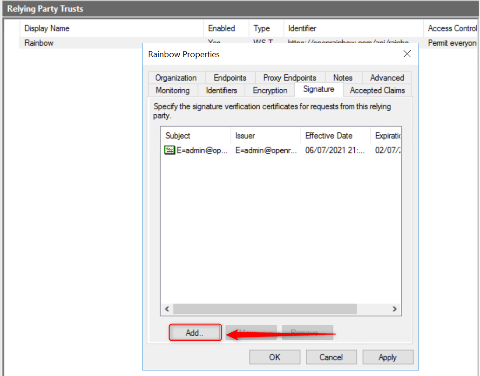Open the Accepted Claims tab

pyautogui.click(x=377, y=90)
